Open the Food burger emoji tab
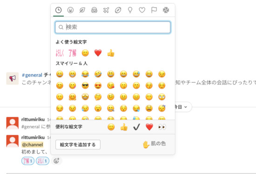 tap(94, 10)
